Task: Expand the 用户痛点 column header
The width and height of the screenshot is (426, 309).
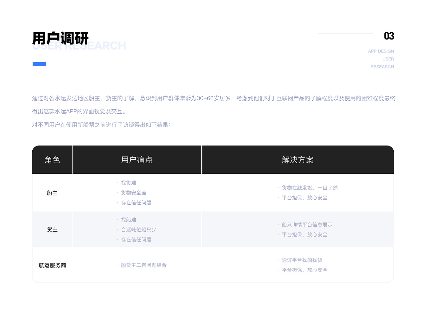Action: (x=137, y=160)
